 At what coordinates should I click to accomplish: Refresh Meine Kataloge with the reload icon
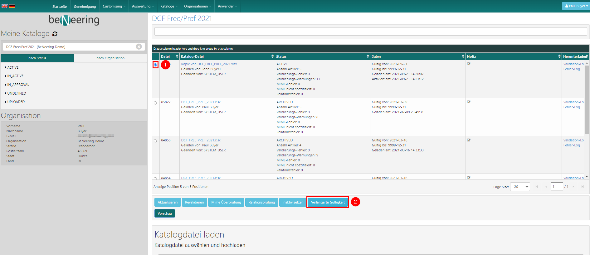coord(55,34)
